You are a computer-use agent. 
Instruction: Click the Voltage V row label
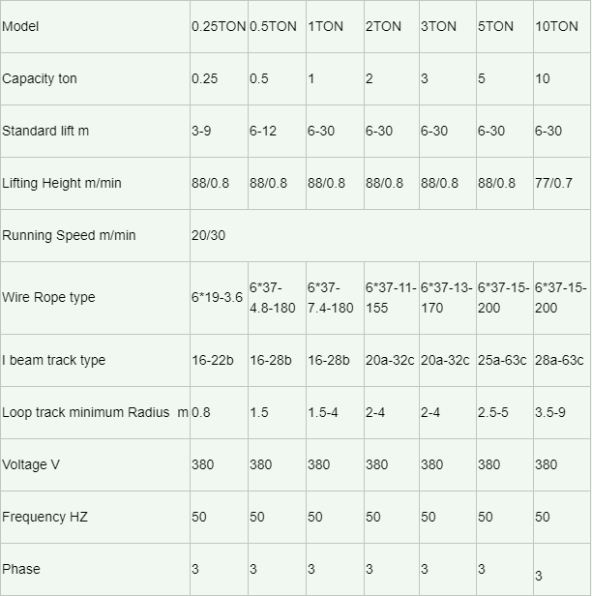pyautogui.click(x=31, y=464)
